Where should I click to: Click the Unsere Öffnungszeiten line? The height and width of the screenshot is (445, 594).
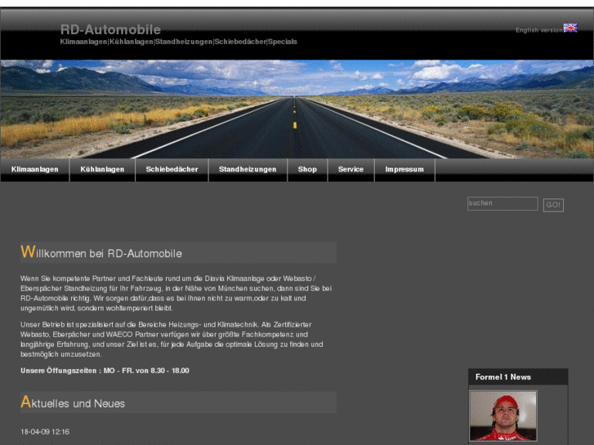(105, 371)
